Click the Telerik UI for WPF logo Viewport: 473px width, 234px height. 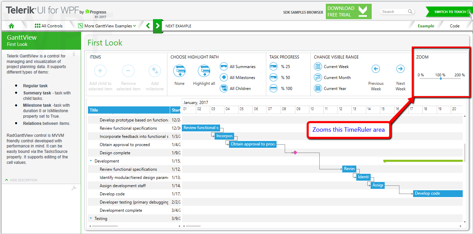point(56,11)
